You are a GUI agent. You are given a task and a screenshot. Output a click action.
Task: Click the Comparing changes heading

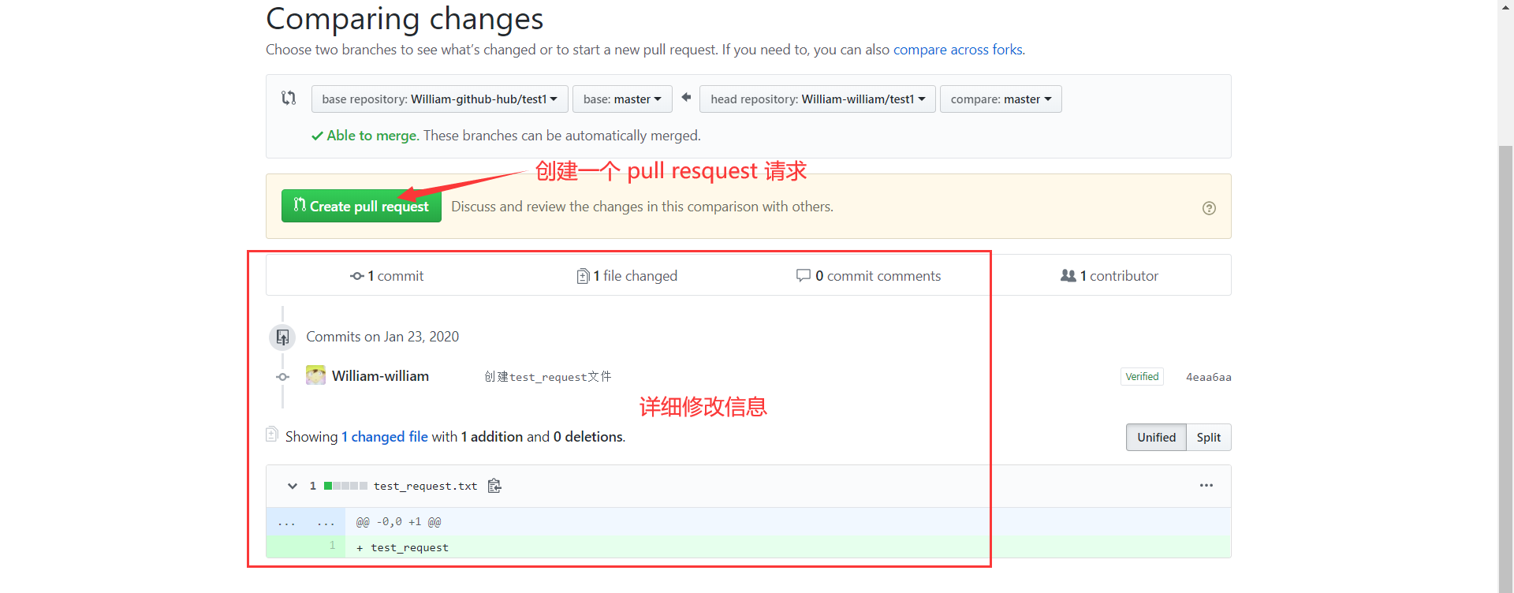coord(405,18)
